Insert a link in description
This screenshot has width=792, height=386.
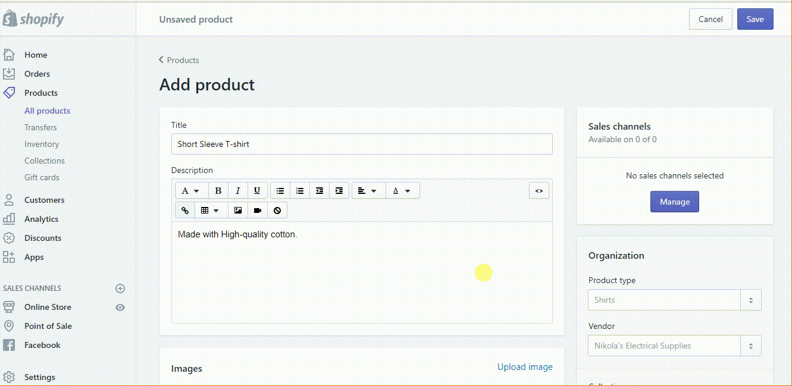click(x=185, y=211)
